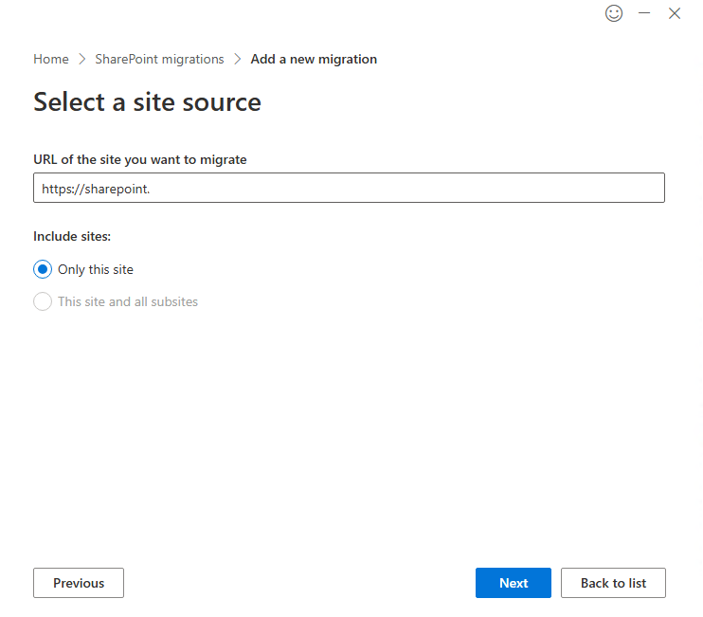
Task: Click the Select a site source heading
Action: [147, 102]
